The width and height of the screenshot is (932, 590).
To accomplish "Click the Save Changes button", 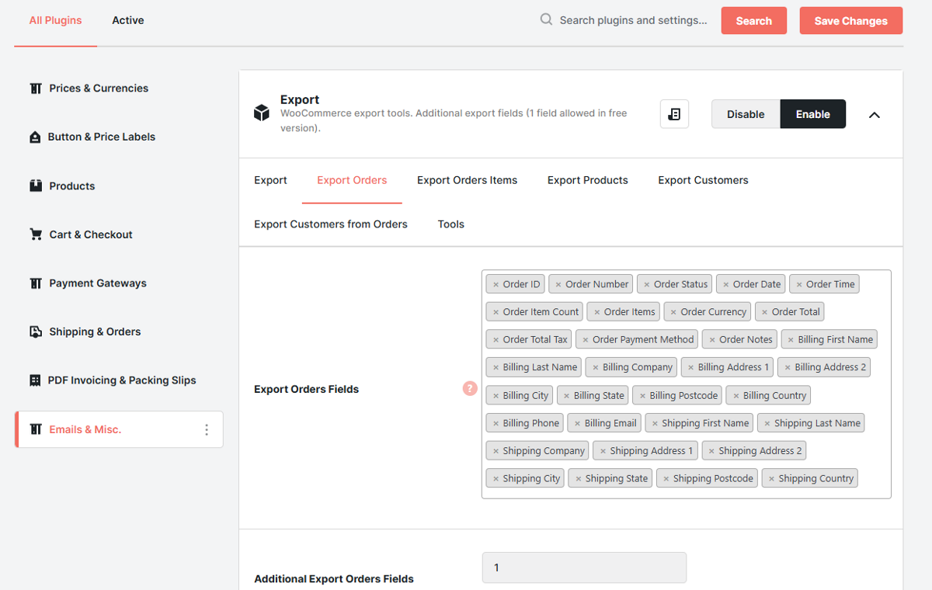I will 851,21.
